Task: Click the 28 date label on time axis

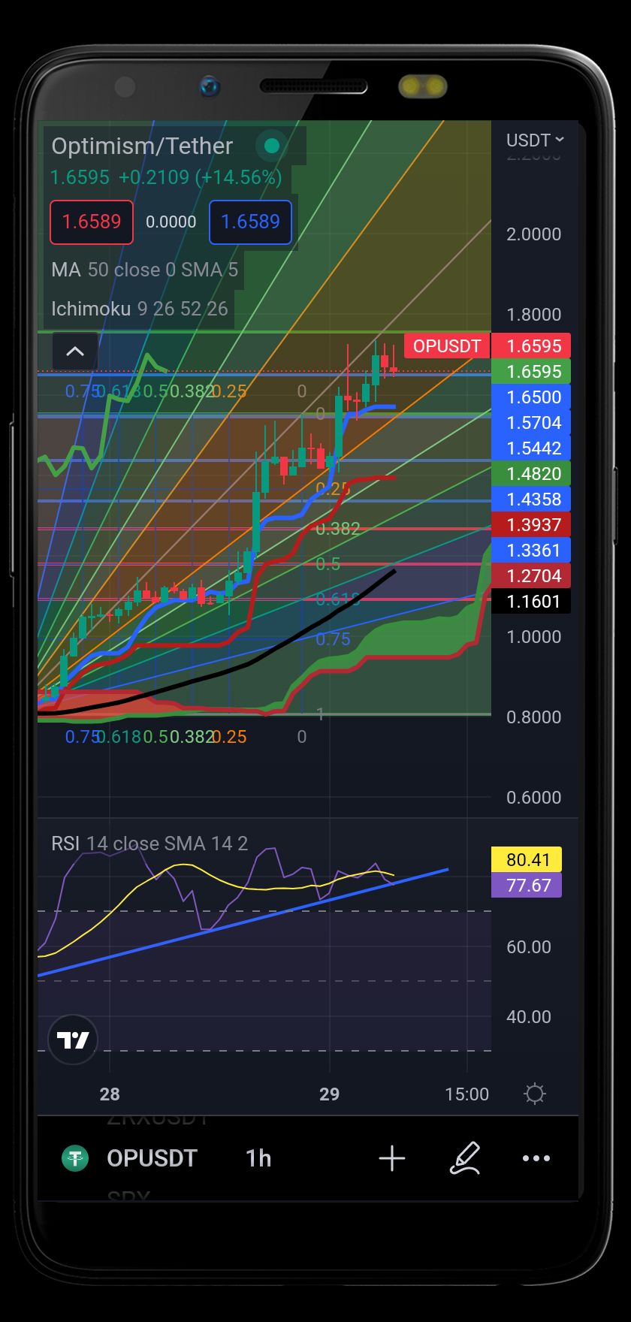Action: [110, 1094]
